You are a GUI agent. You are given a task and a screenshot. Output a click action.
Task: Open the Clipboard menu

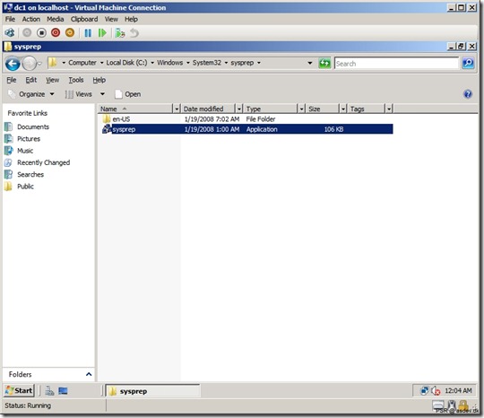(84, 19)
